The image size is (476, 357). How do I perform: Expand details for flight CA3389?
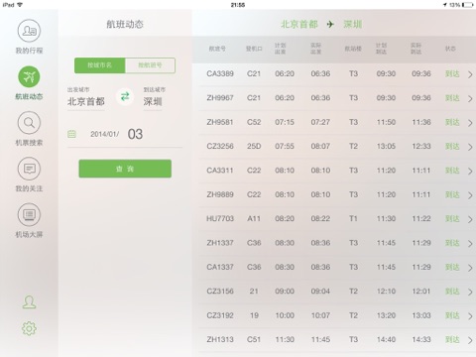point(470,74)
